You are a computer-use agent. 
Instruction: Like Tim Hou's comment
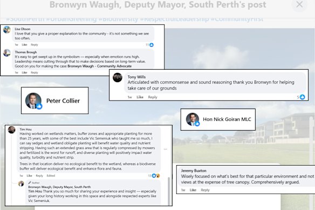tap(29, 175)
